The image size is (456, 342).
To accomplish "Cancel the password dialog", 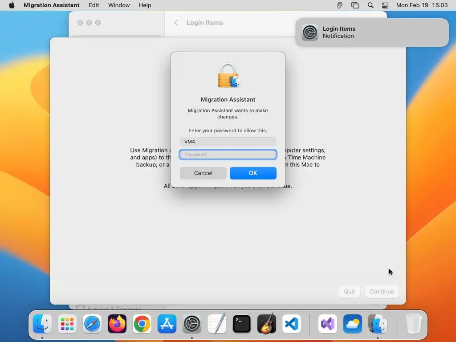I will point(203,173).
